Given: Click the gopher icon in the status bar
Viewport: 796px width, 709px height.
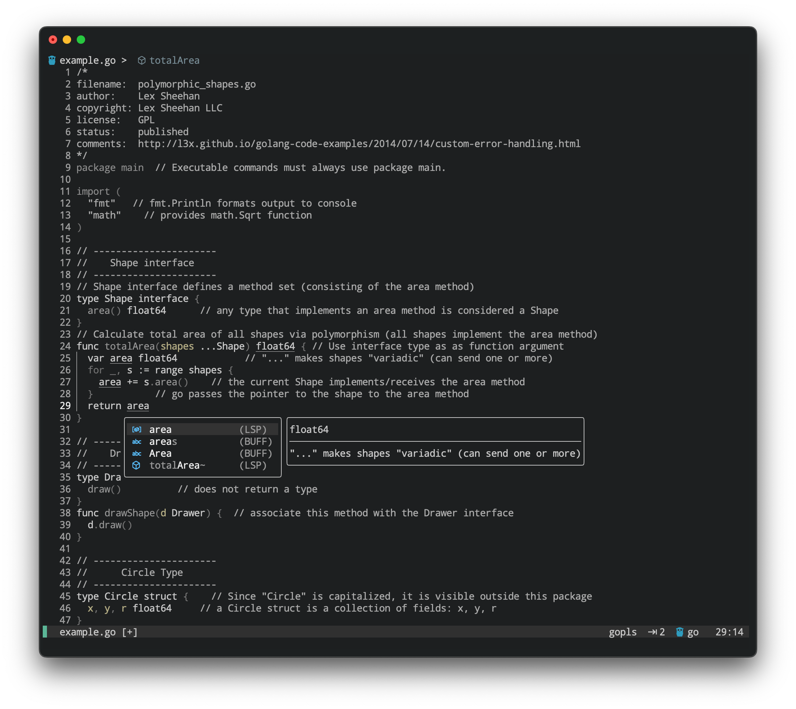Looking at the screenshot, I should pyautogui.click(x=679, y=632).
